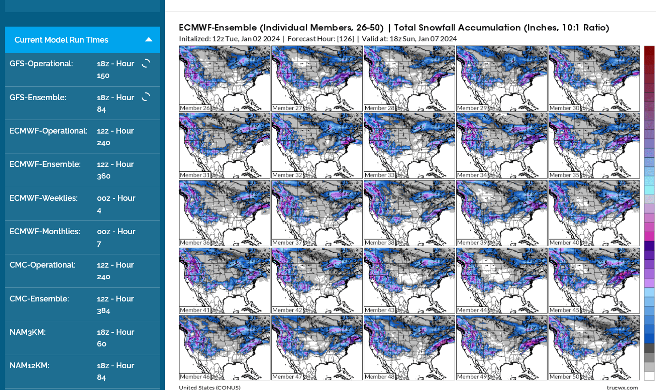Click the dark gray legend swatch near bottom

click(x=649, y=348)
